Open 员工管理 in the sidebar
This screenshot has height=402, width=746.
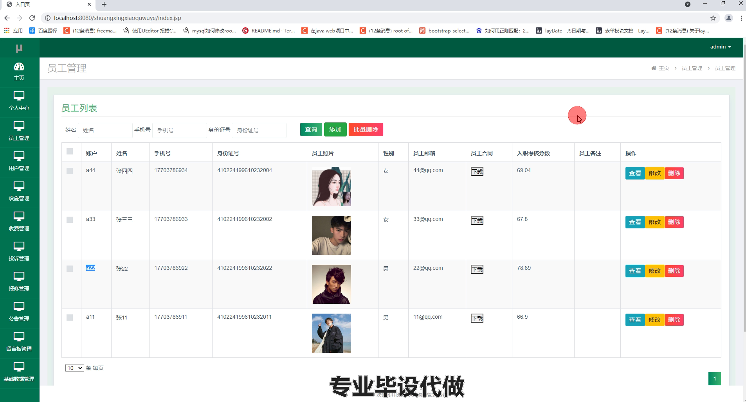[19, 131]
